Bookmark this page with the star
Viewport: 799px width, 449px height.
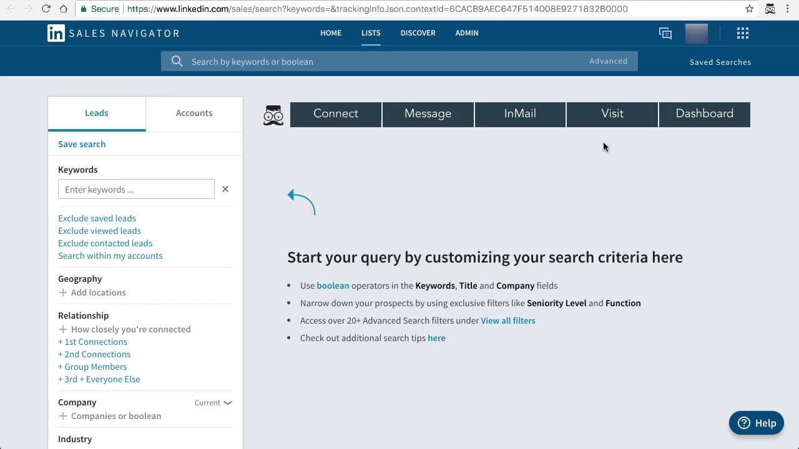point(750,9)
